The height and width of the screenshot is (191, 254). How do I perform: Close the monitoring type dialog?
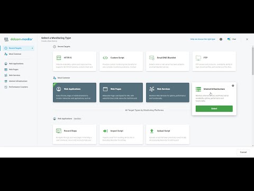tap(247, 39)
